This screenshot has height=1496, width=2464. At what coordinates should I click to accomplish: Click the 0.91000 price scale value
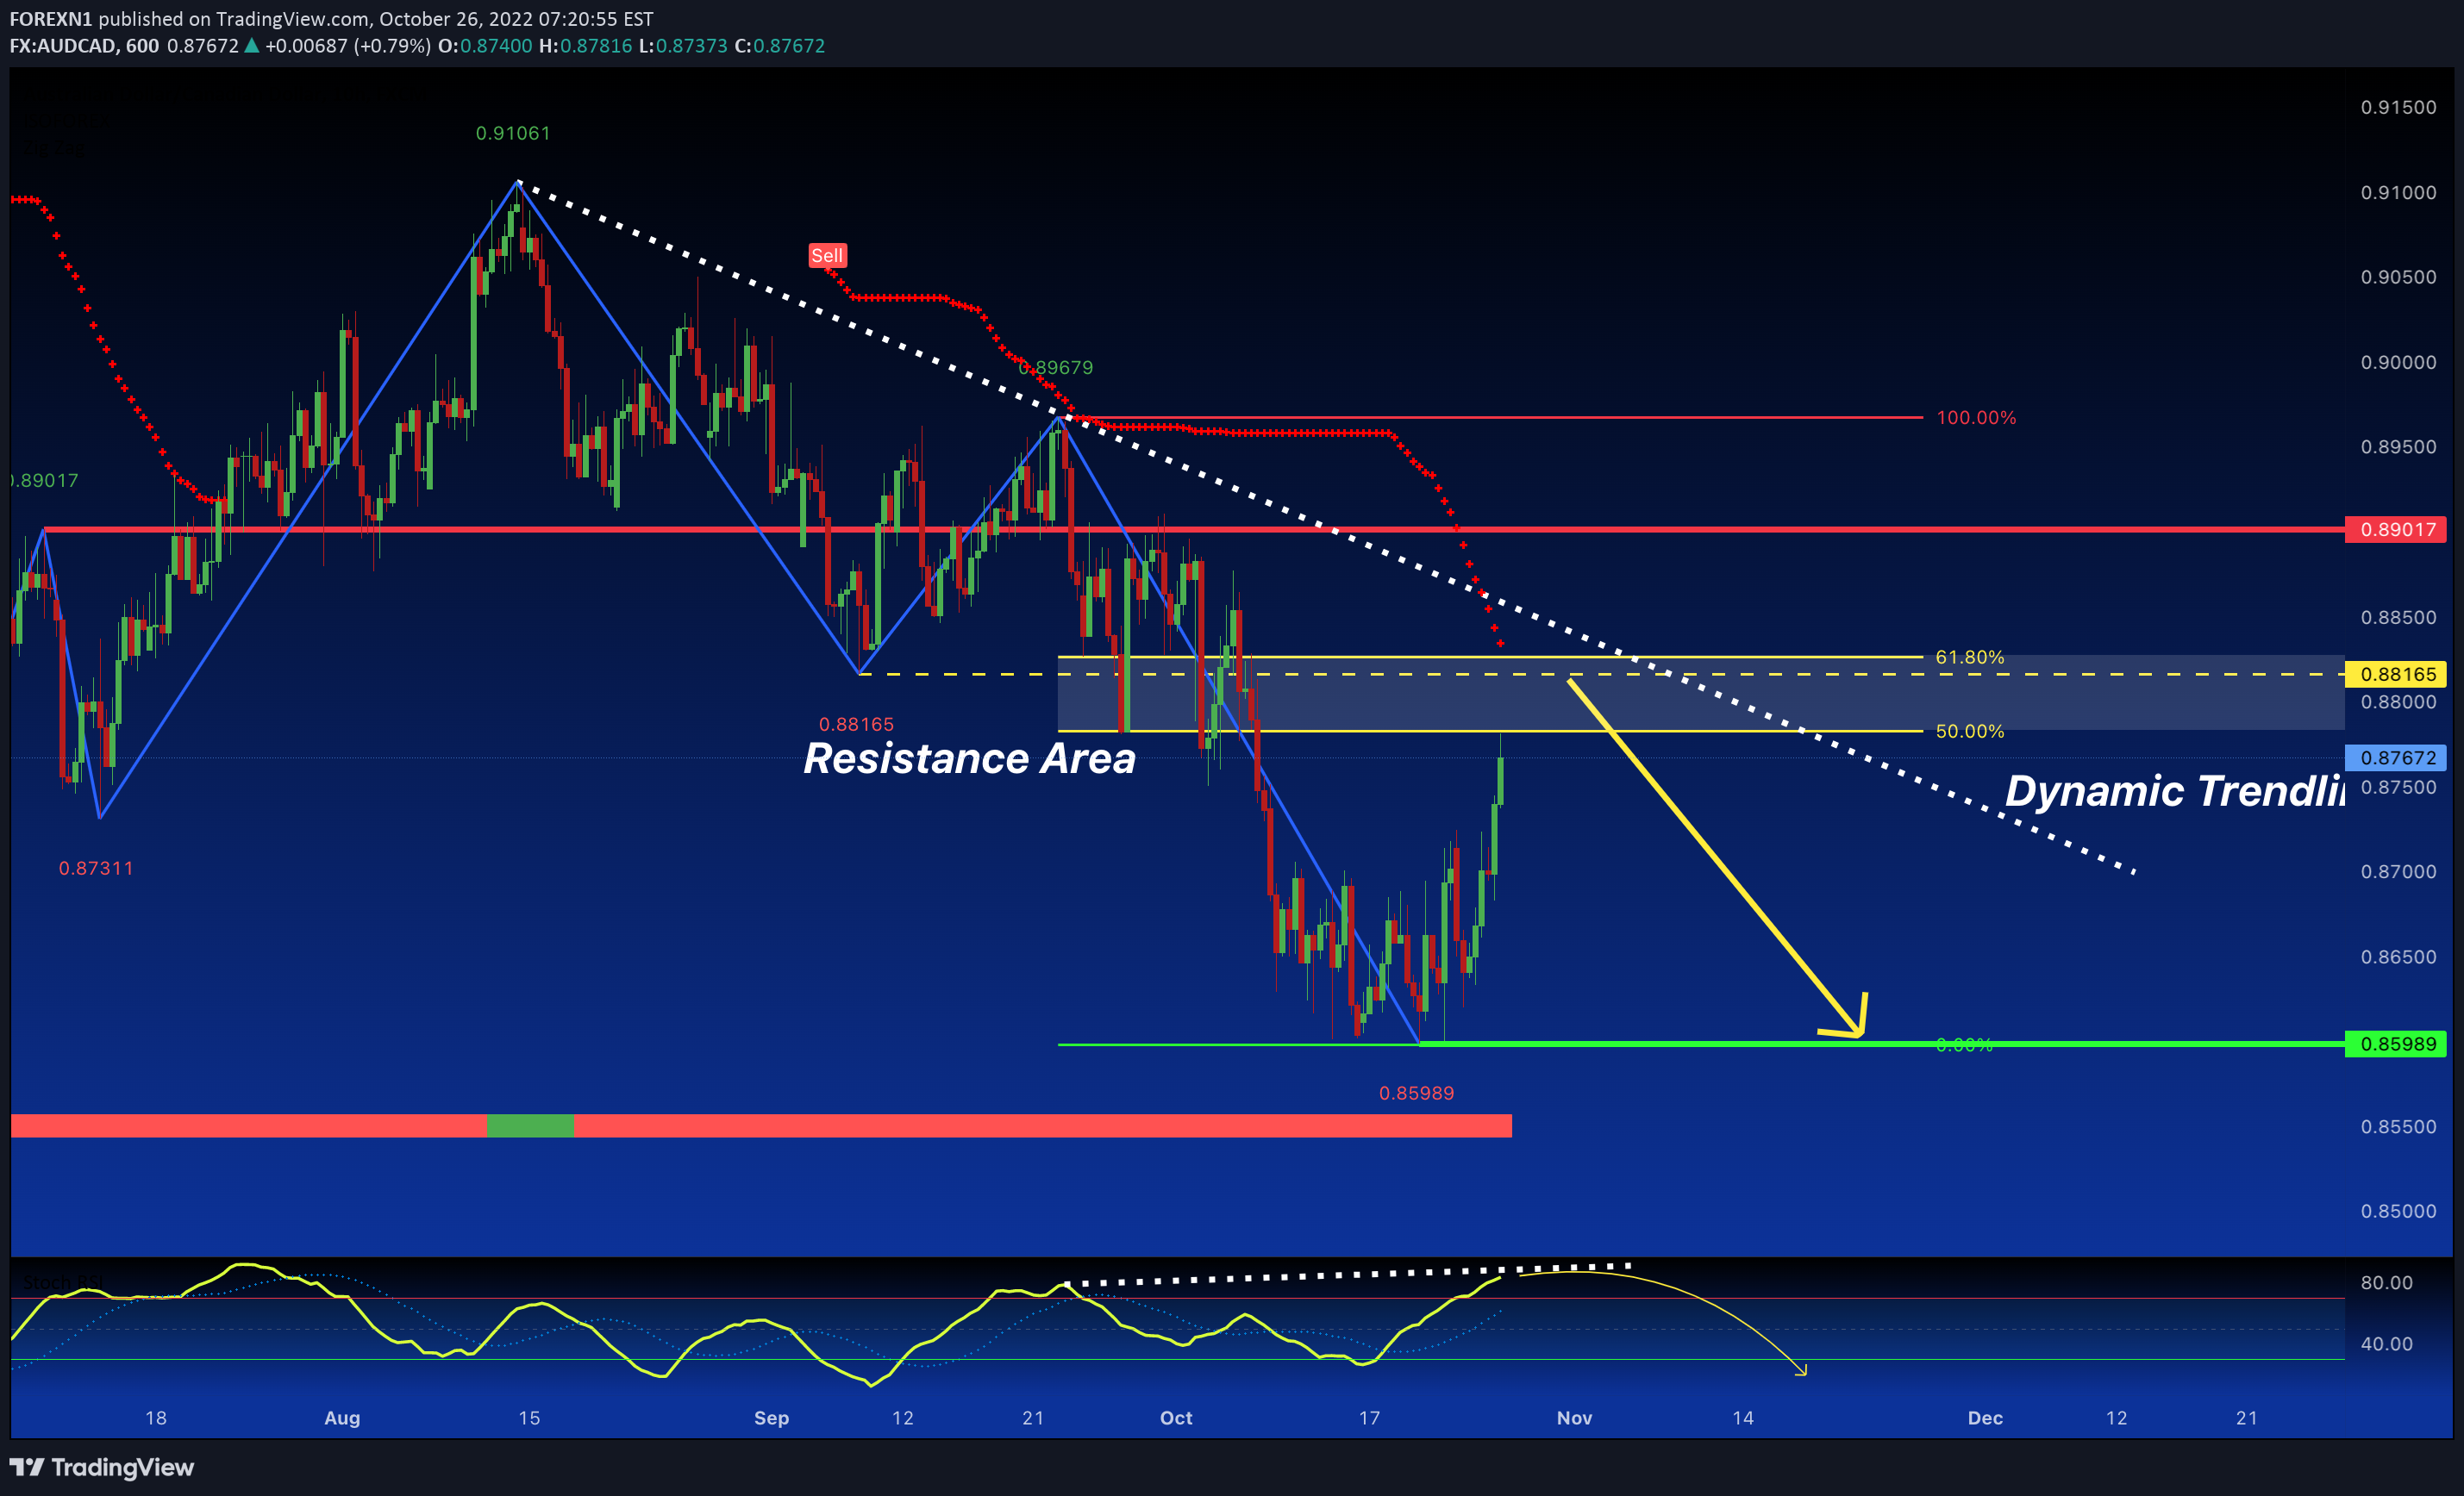coord(2399,193)
